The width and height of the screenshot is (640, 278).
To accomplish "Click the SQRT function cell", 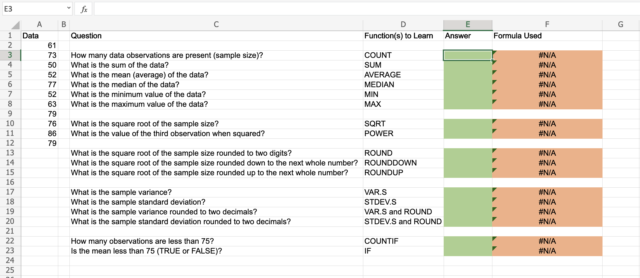I will point(403,124).
